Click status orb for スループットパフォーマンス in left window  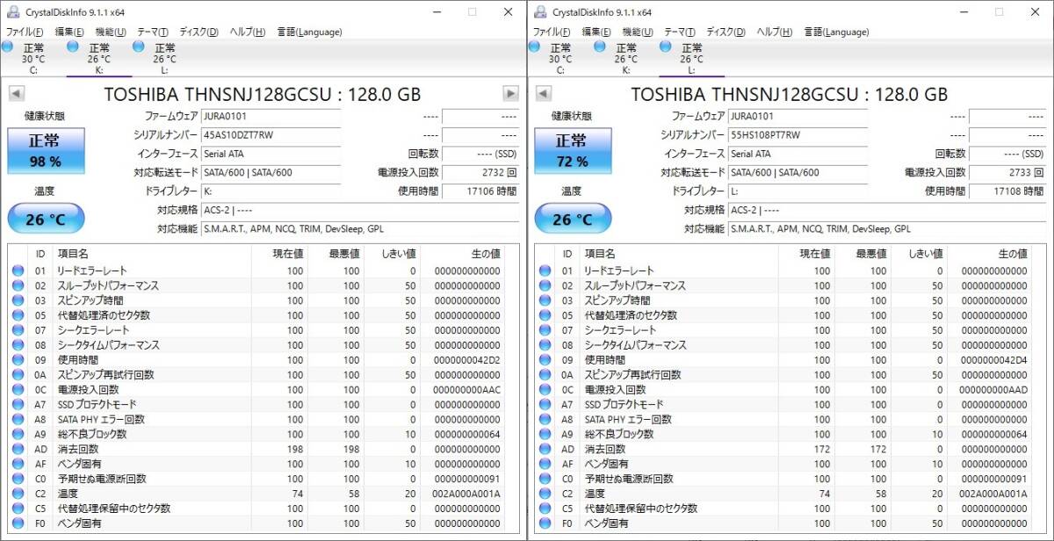pyautogui.click(x=18, y=286)
